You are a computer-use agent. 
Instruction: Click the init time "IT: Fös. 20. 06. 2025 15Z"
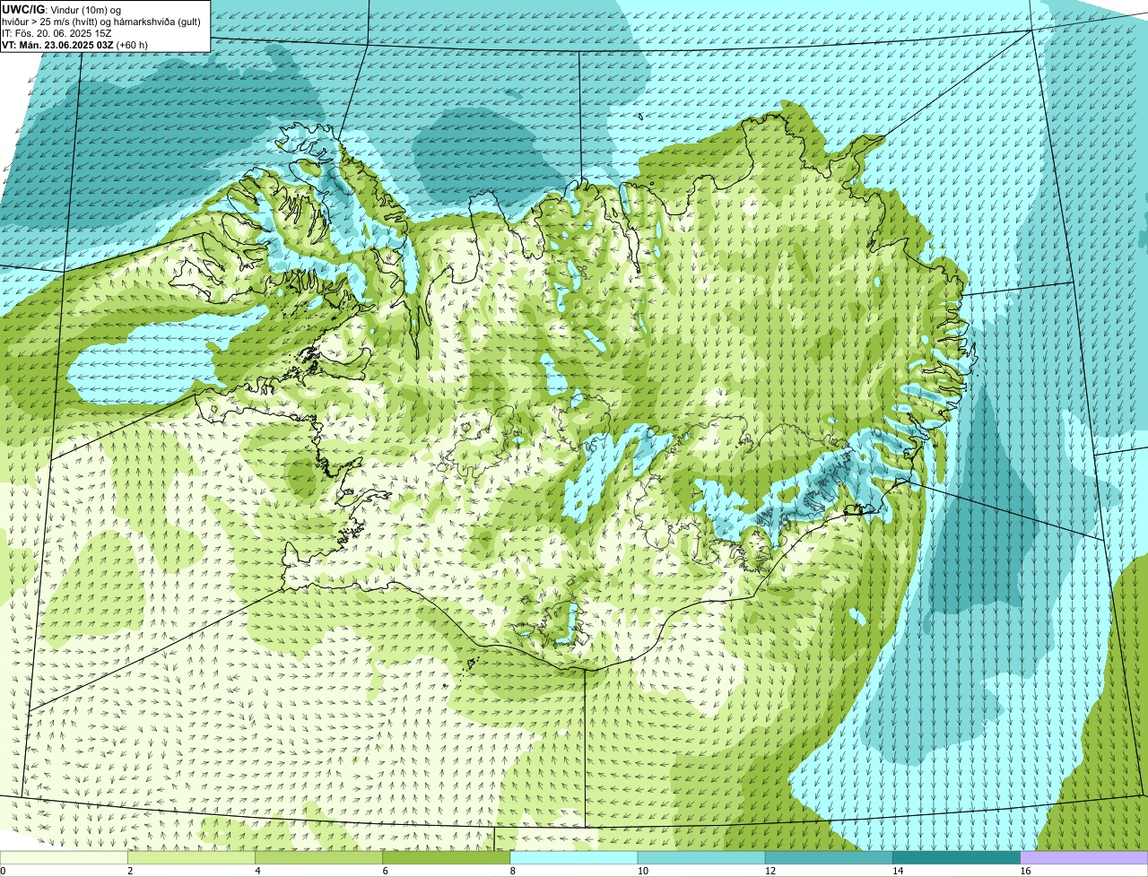pyautogui.click(x=57, y=33)
